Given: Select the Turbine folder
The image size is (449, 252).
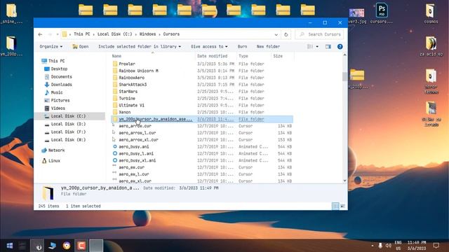Looking at the screenshot, I should pyautogui.click(x=127, y=98).
